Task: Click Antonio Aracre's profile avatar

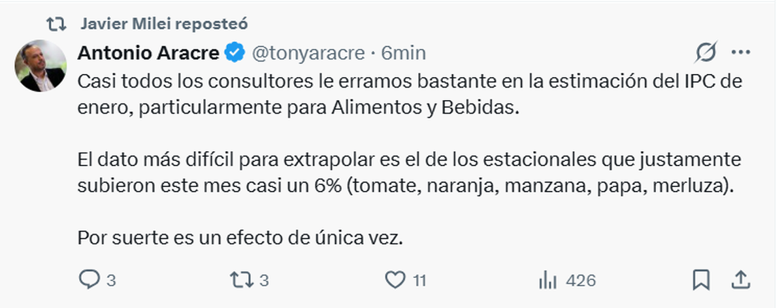Action: pos(41,66)
